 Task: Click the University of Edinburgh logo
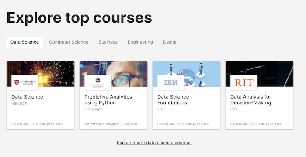pos(98,82)
